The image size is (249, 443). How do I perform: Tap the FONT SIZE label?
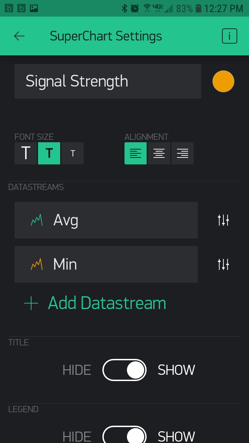pyautogui.click(x=34, y=137)
